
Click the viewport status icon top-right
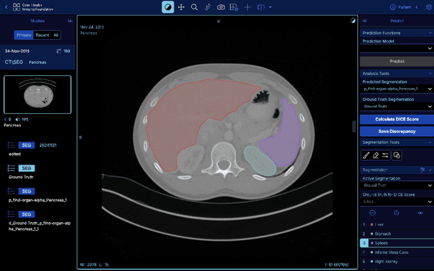353,20
